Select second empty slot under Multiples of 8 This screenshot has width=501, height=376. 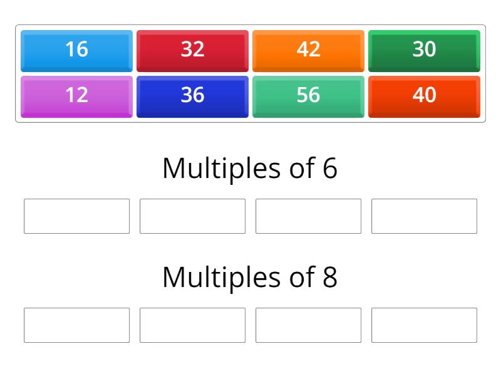tap(192, 325)
